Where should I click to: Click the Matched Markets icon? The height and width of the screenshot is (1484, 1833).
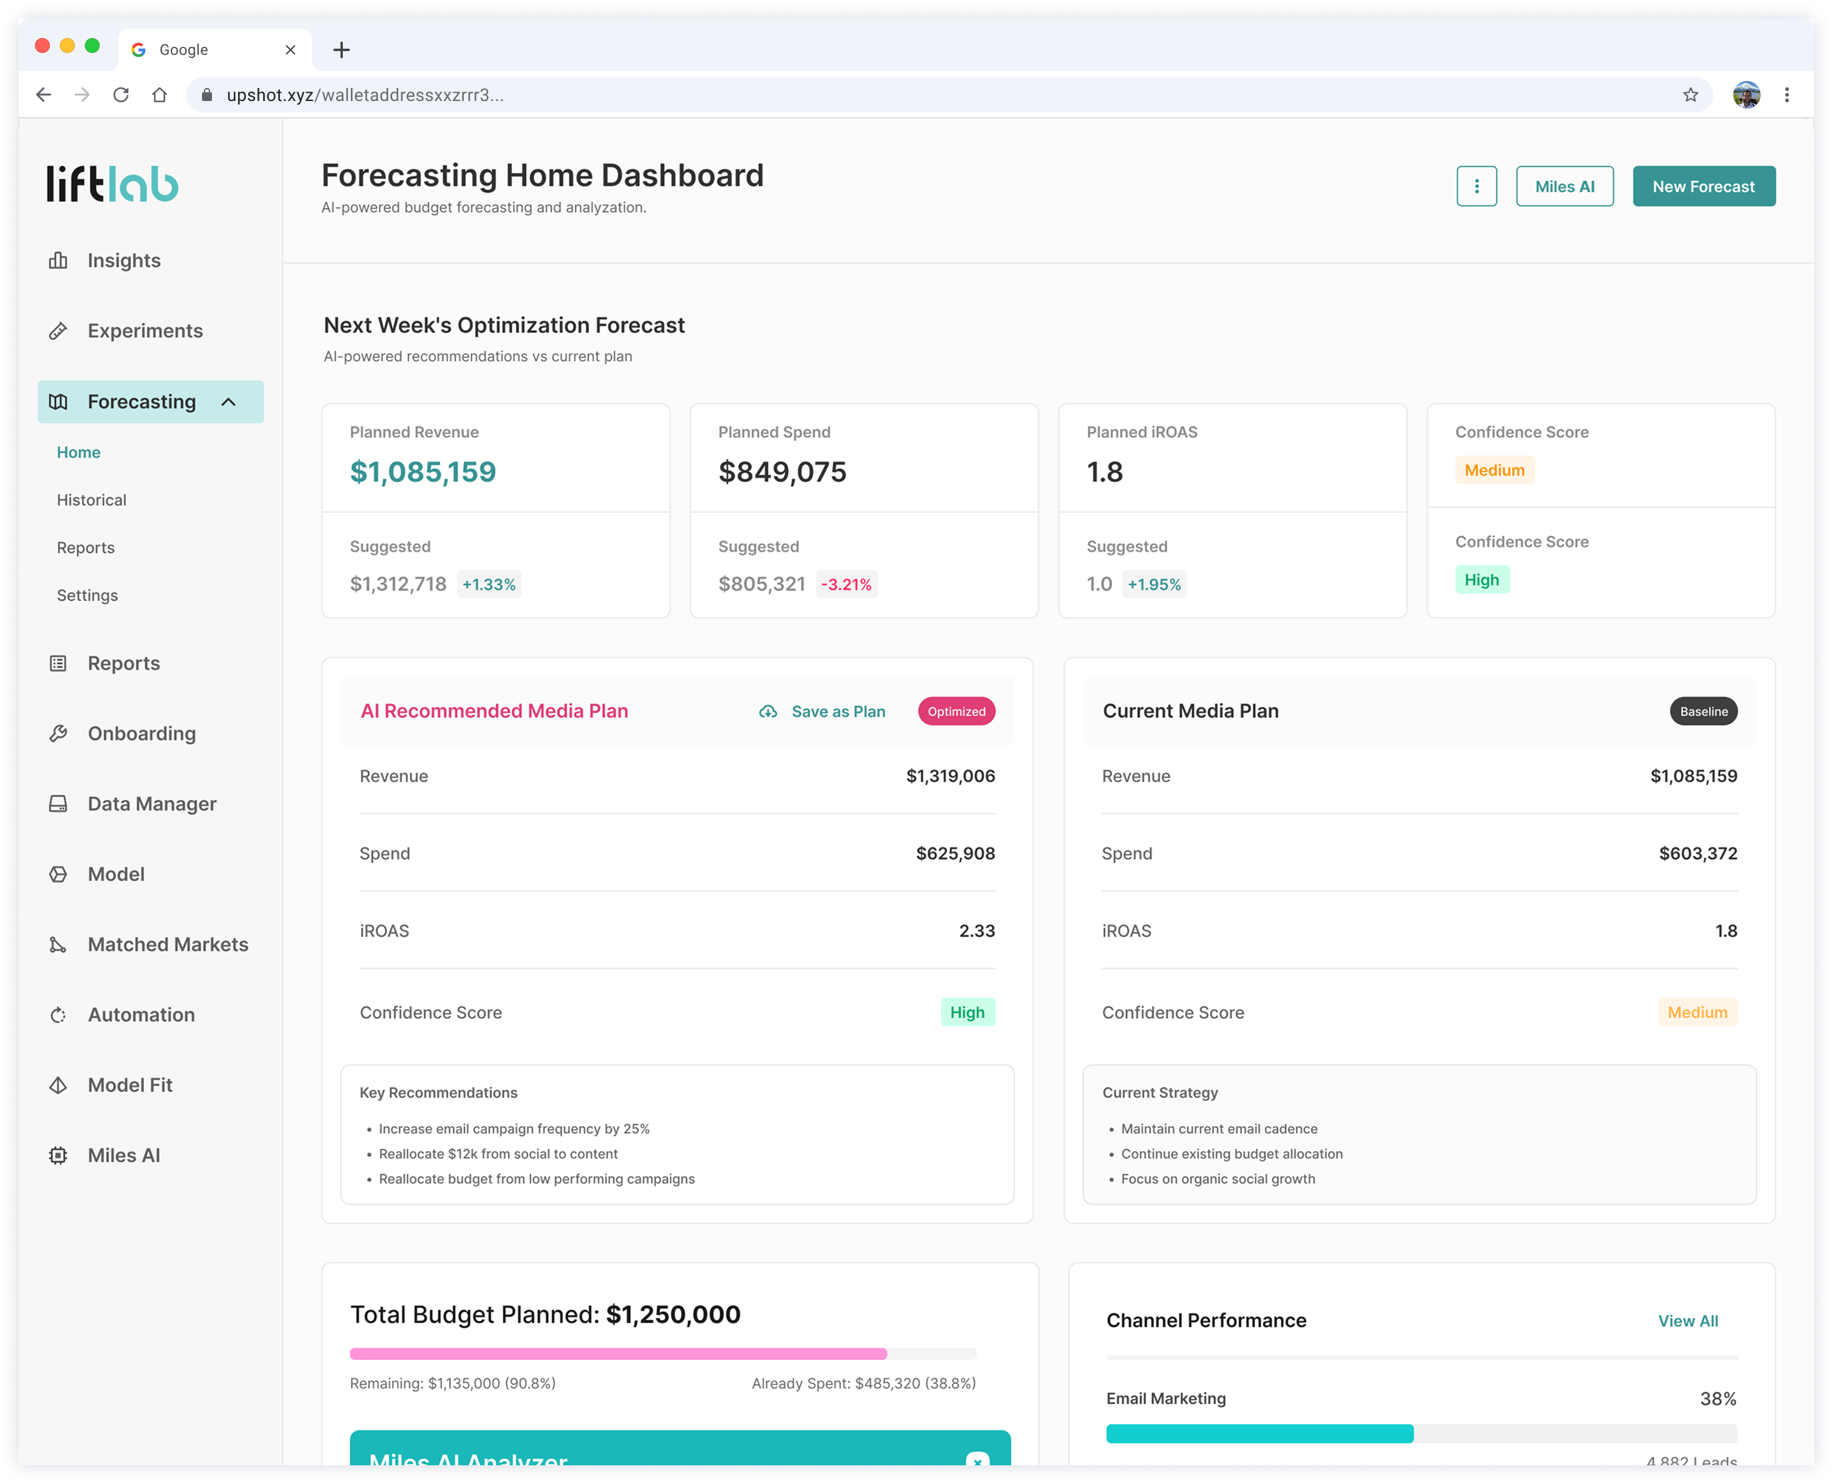coord(58,945)
